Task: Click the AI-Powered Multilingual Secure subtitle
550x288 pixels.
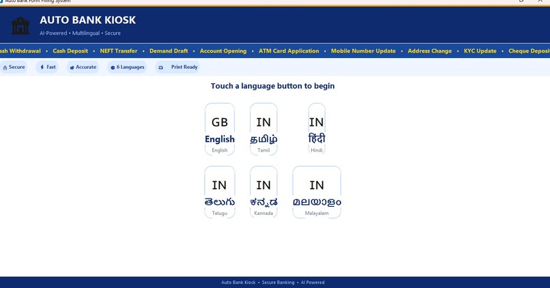Action: [x=80, y=33]
